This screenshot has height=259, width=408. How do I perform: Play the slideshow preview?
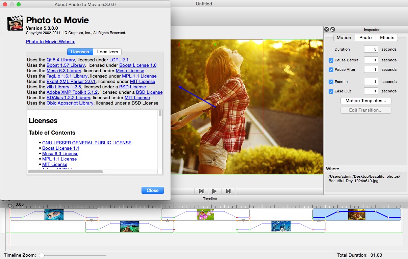[214, 191]
